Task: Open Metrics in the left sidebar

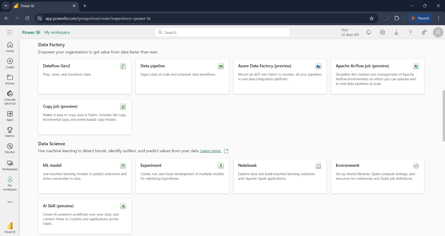Action: click(10, 132)
